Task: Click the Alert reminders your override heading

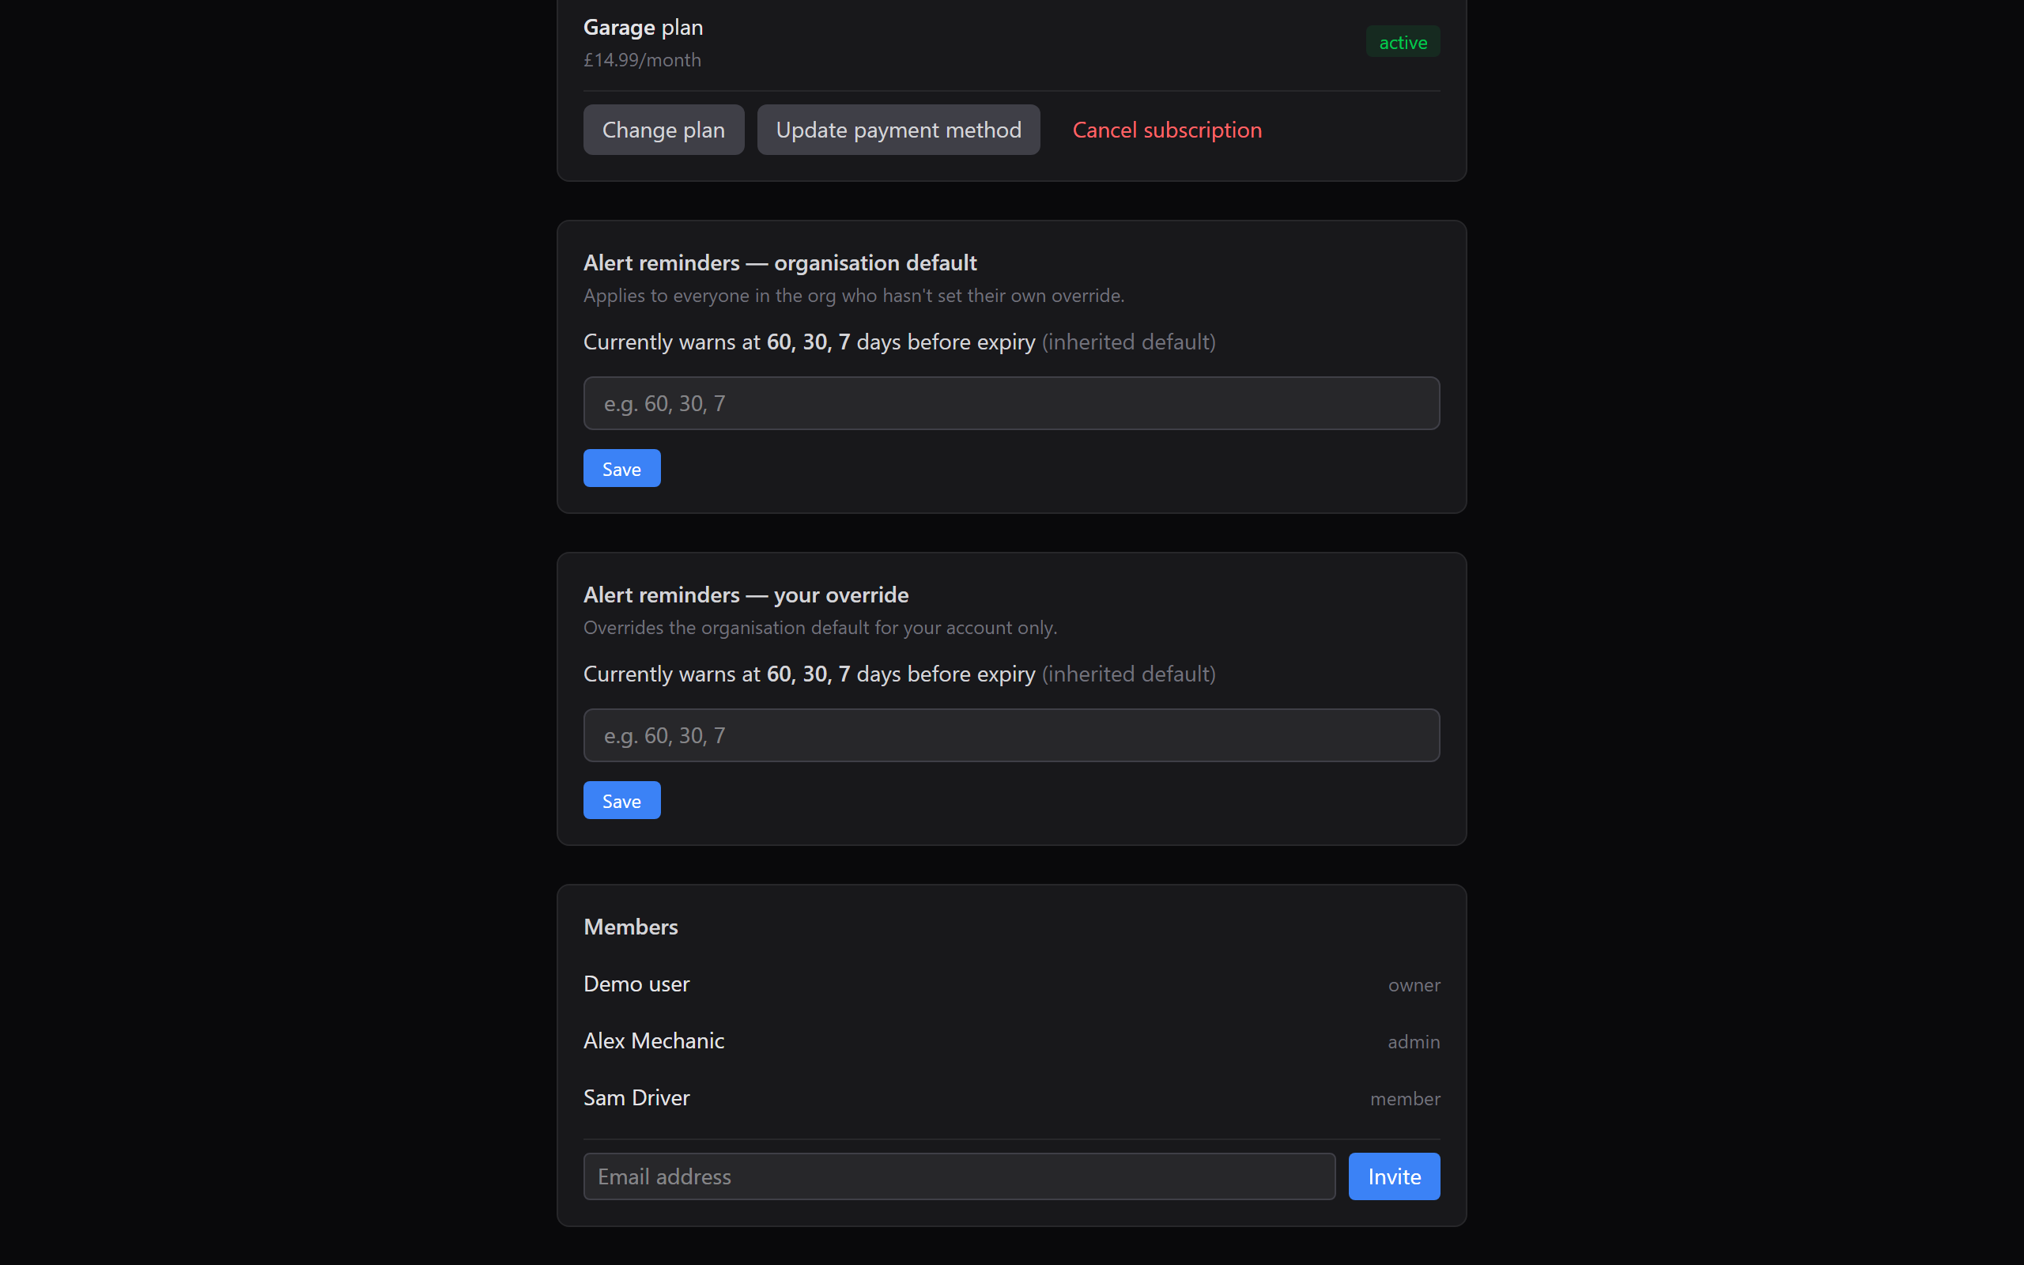Action: [x=746, y=594]
